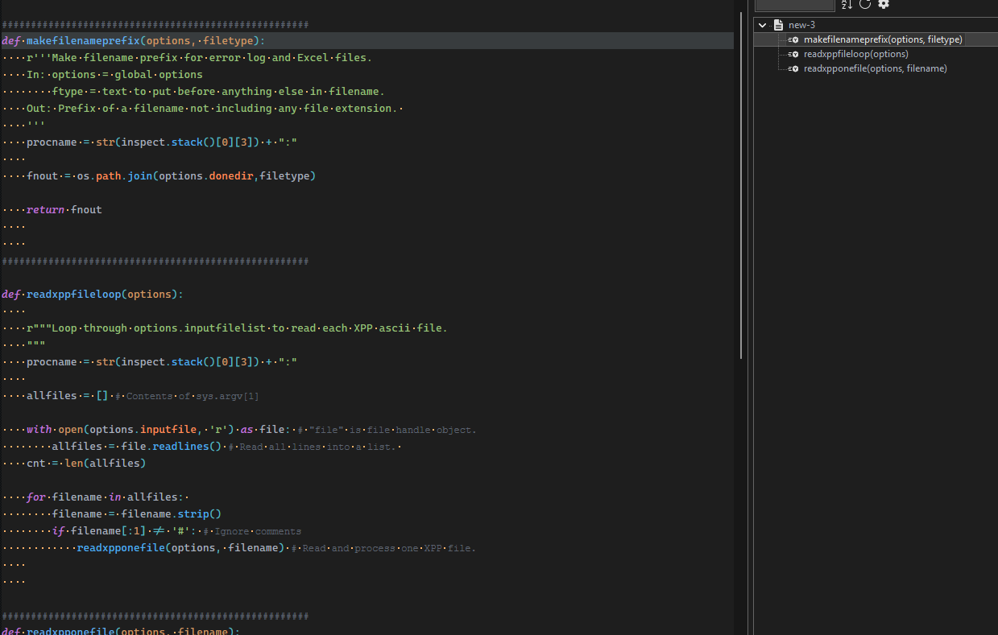
Task: Click docstring 'Loop through options.inputfilelist' line
Action: click(x=237, y=328)
